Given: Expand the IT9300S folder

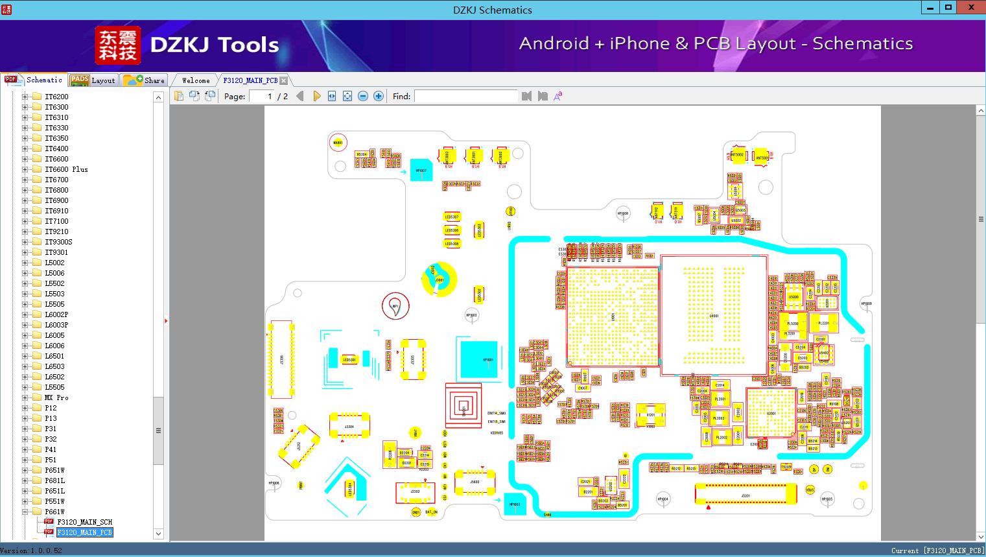Looking at the screenshot, I should [25, 242].
